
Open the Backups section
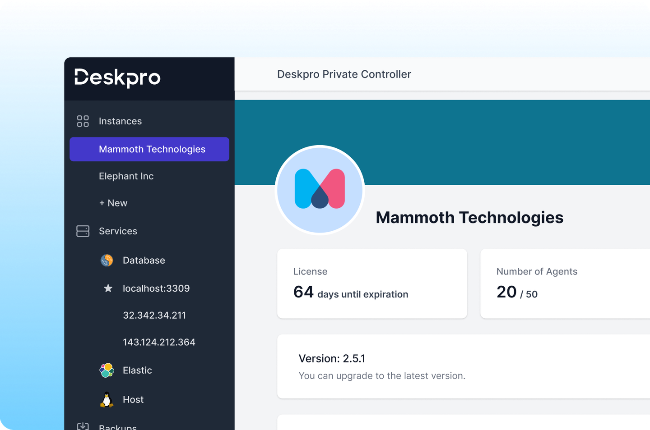pos(118,426)
